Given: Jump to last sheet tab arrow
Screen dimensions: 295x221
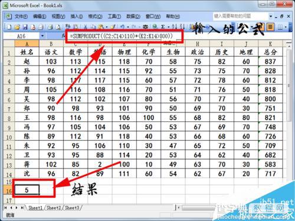Looking at the screenshot, I should tap(22, 207).
